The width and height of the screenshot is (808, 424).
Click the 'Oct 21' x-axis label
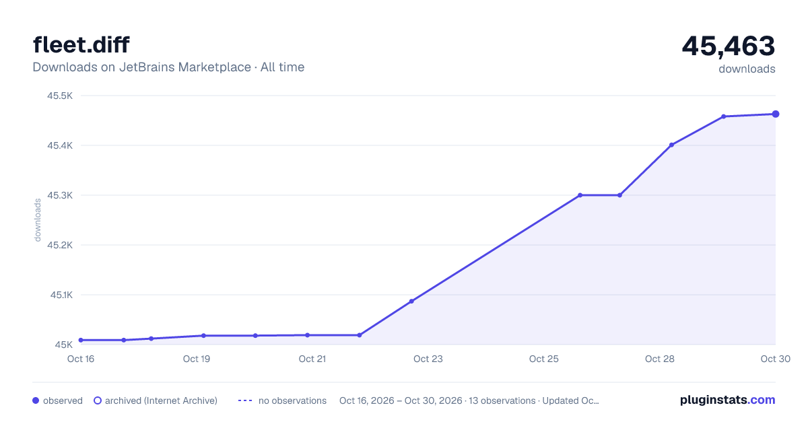312,359
